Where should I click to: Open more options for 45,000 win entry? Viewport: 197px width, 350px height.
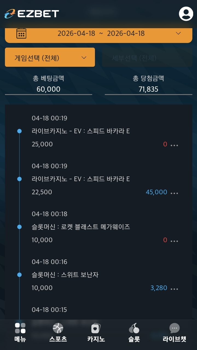[x=174, y=193]
